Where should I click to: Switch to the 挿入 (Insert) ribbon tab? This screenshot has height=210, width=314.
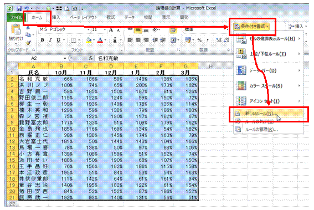56,18
